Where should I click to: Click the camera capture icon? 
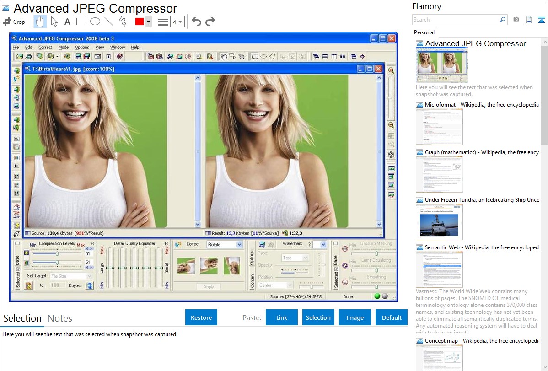(516, 20)
